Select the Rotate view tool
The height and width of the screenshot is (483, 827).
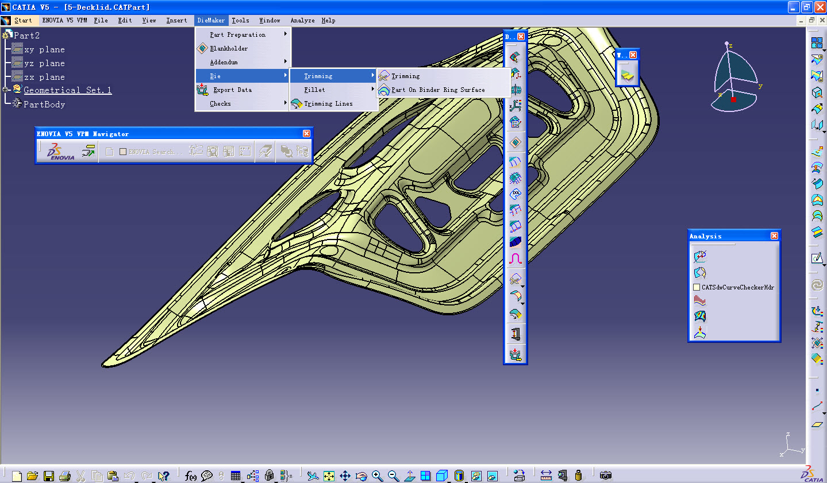361,476
